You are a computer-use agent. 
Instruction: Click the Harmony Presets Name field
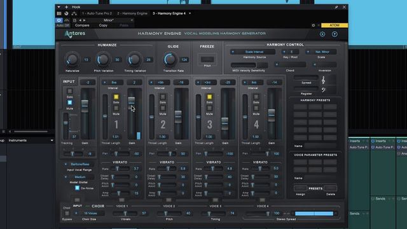tap(321, 146)
